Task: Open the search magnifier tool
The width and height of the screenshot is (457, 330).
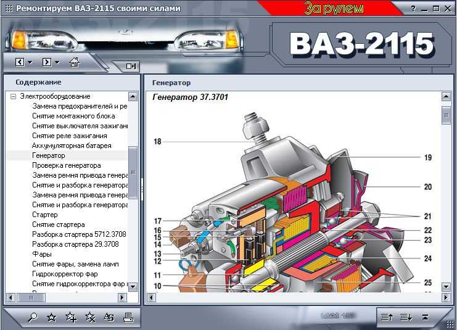Action: (x=32, y=317)
